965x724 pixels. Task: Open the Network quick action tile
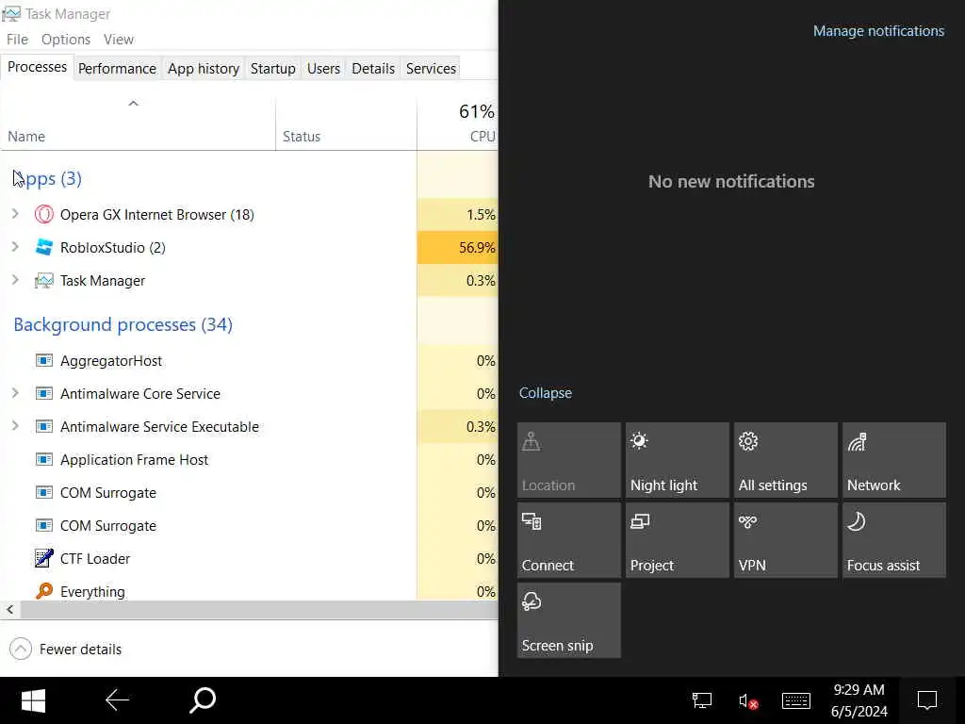[893, 460]
